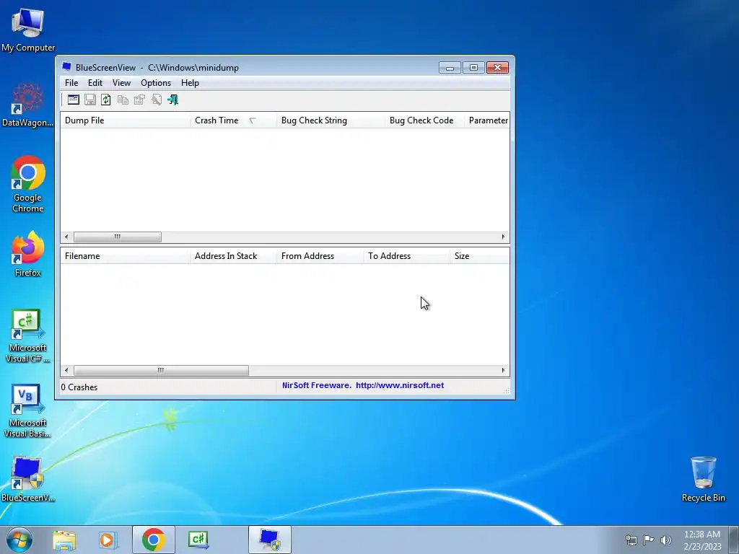
Task: Select the Microsoft Visual C# desktop shortcut
Action: [x=28, y=335]
